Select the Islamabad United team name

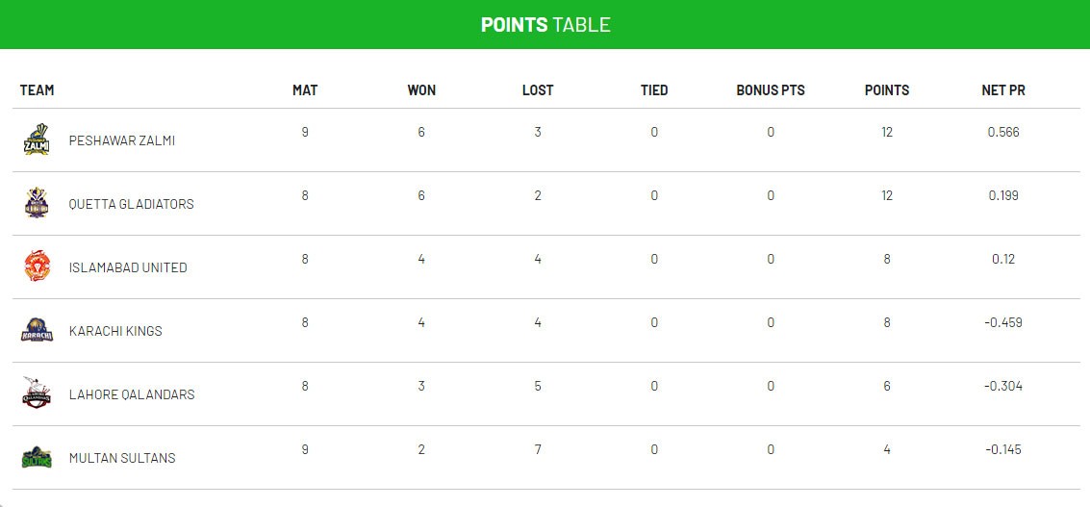pos(128,267)
